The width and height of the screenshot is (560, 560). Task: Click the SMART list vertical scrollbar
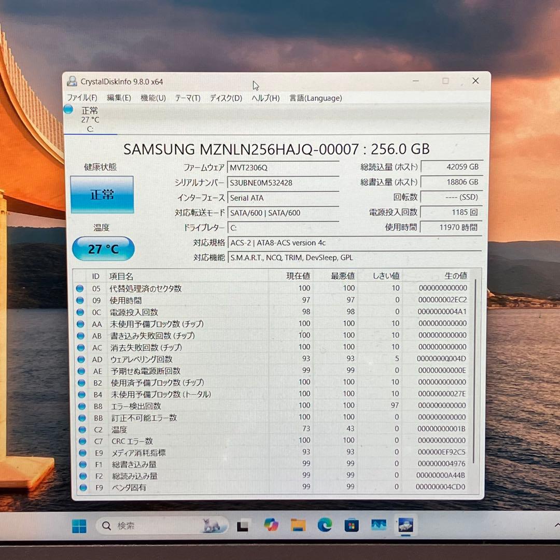474,371
